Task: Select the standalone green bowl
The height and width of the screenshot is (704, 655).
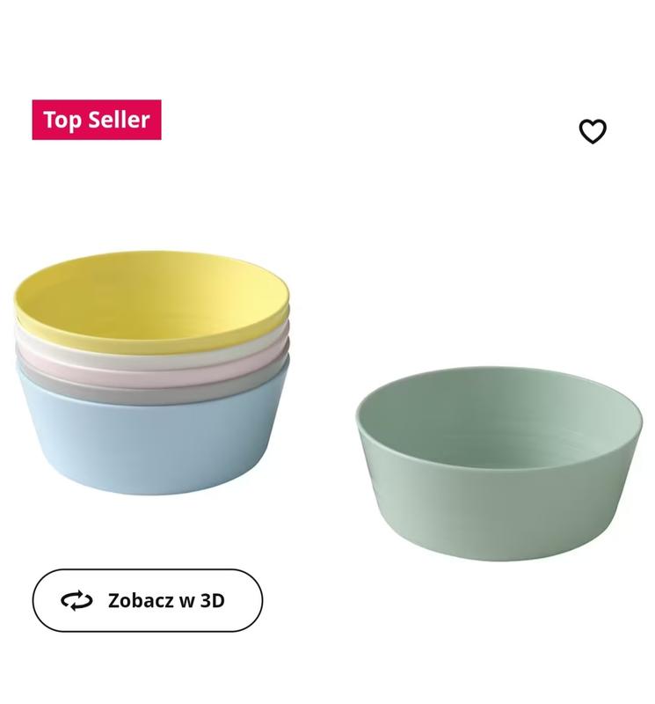Action: tap(499, 464)
